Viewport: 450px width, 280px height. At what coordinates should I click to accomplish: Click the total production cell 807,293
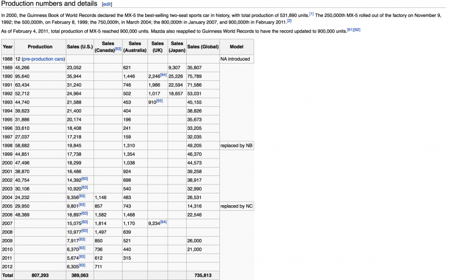(40, 276)
